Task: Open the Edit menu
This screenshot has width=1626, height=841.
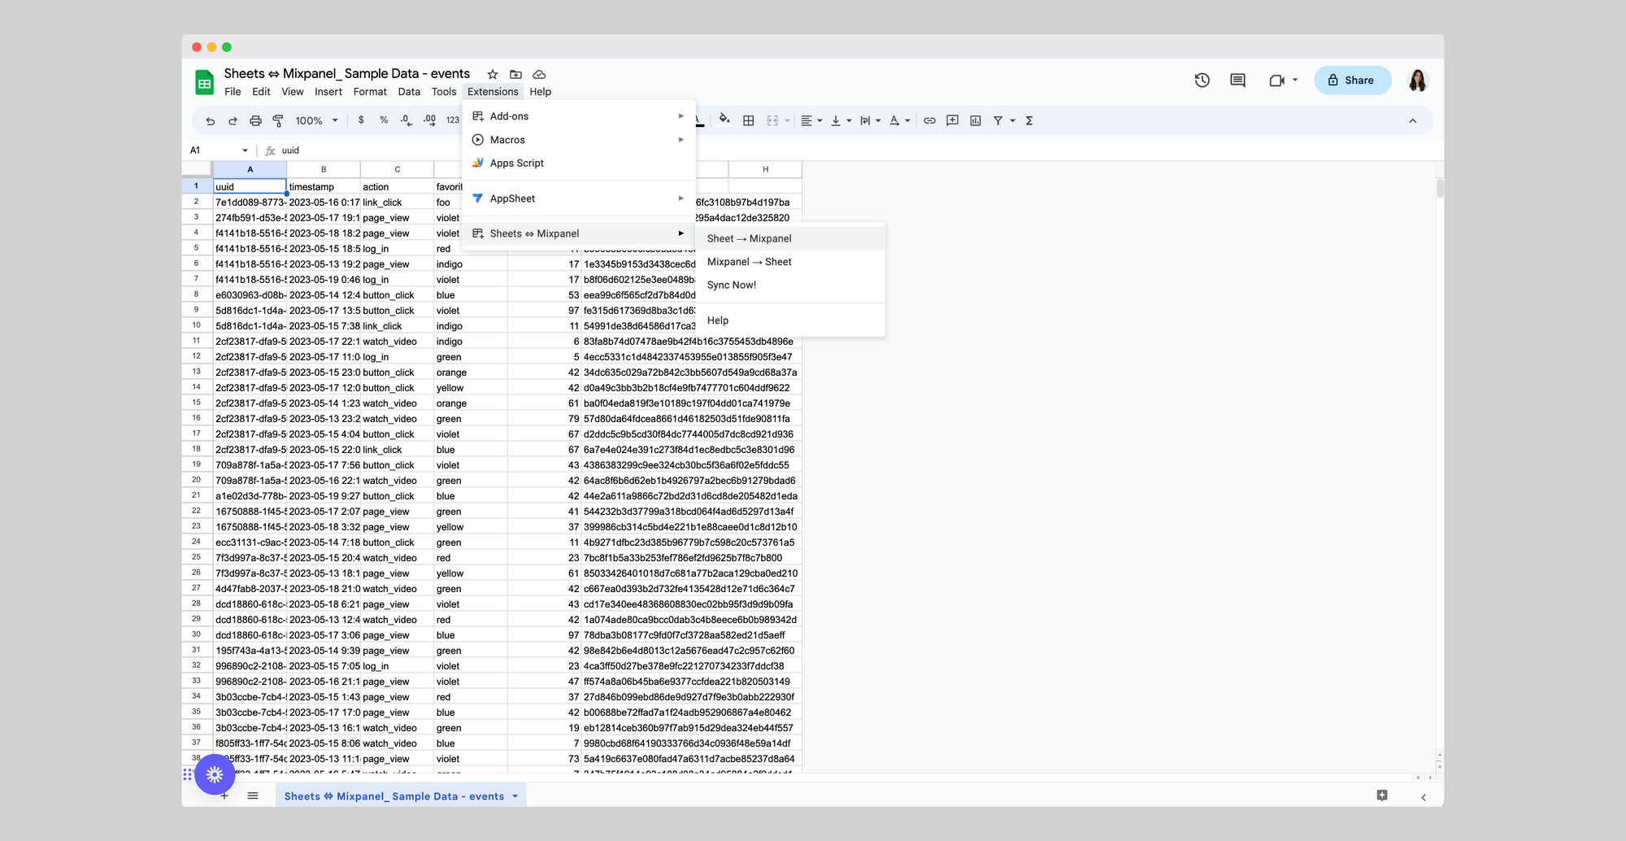Action: pos(261,92)
